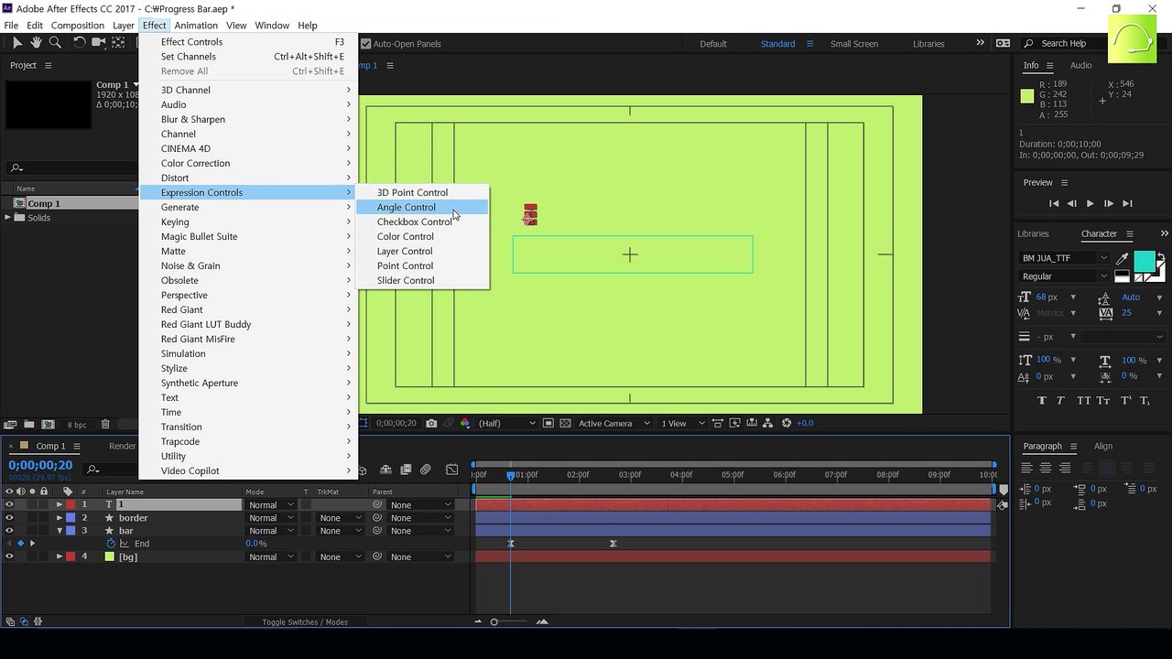Select the Rotation tool
Screen dimensions: 1172x659
[80, 43]
